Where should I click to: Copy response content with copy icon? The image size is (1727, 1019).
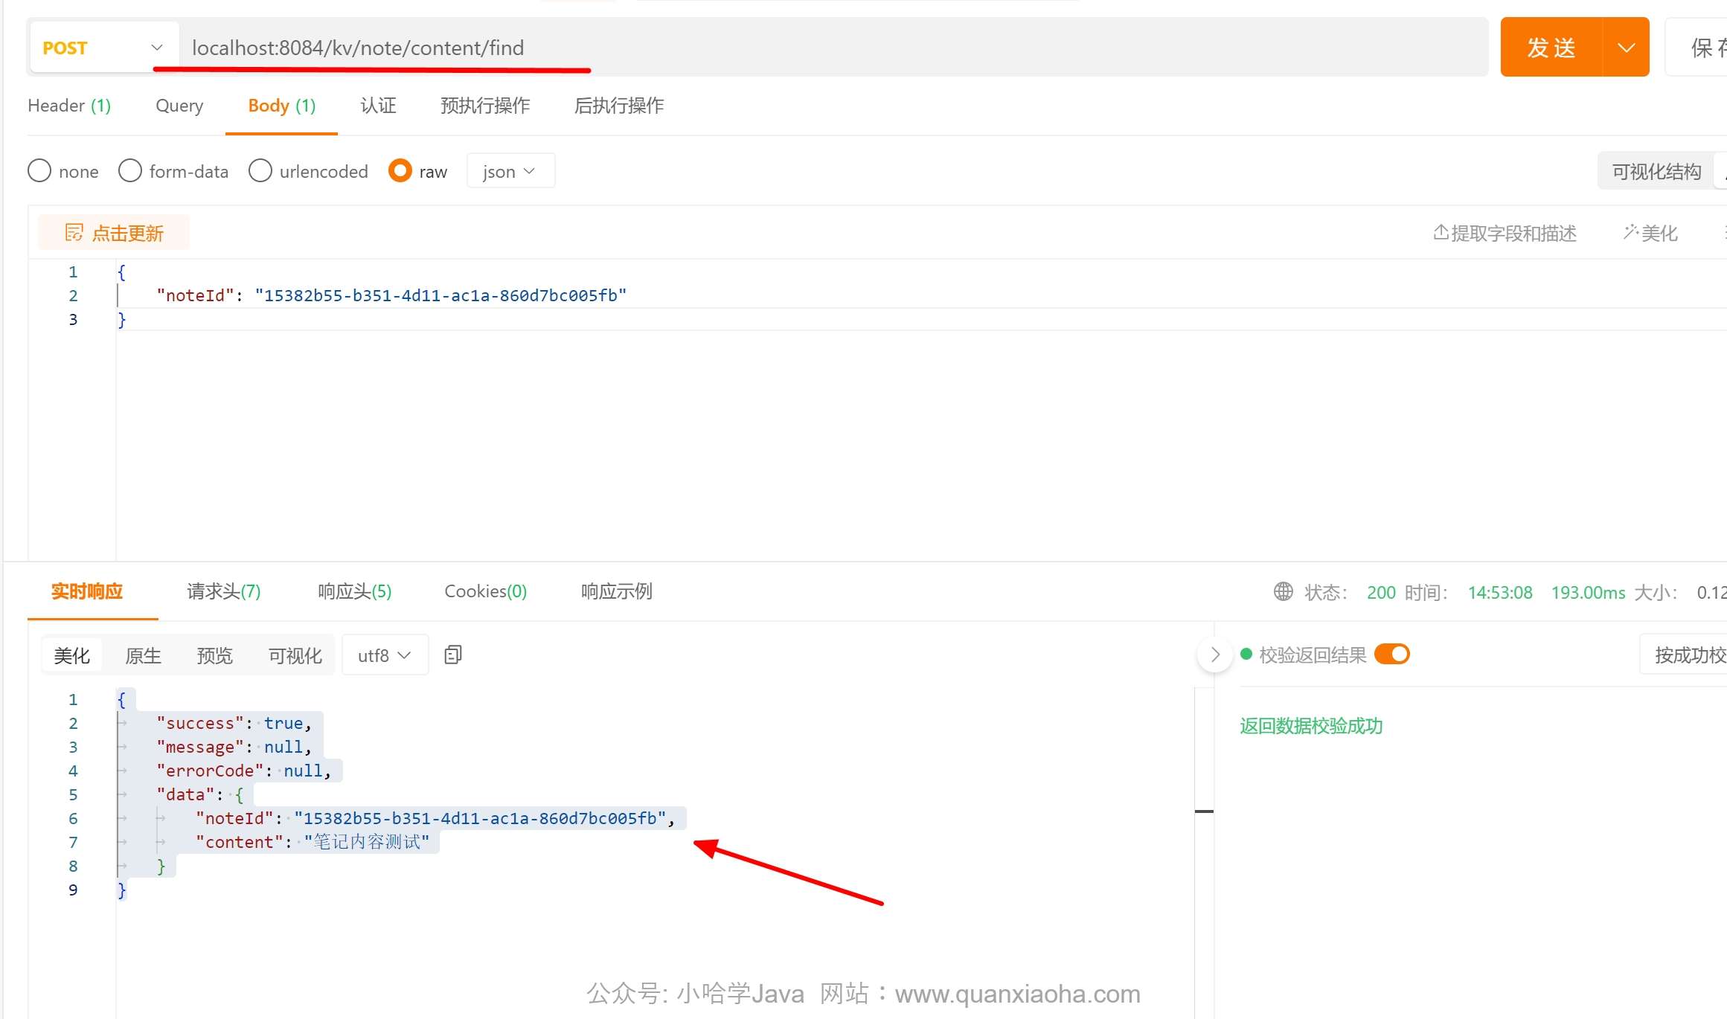[x=452, y=655]
